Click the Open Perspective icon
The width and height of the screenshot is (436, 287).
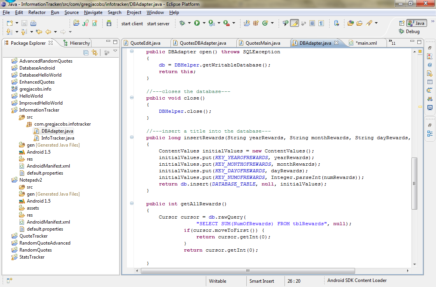(x=402, y=23)
